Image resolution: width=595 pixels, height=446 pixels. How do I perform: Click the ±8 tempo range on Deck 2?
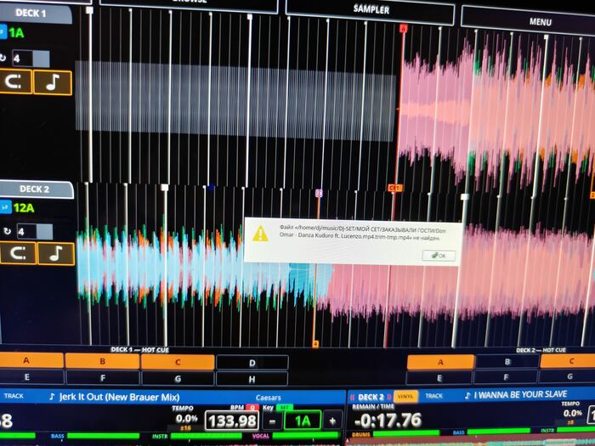(570, 422)
